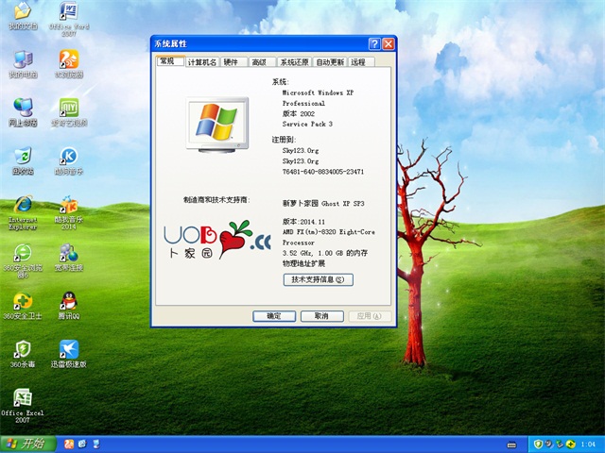
Task: Switch to the 硬件 tab
Action: (232, 62)
